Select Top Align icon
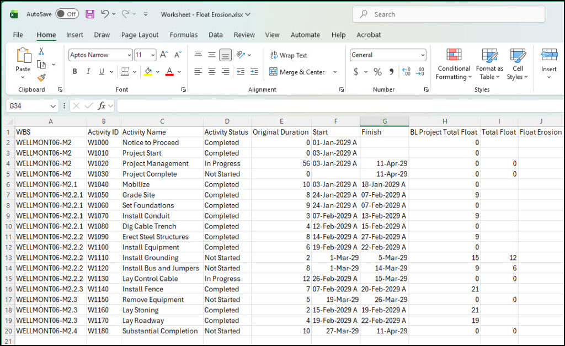This screenshot has width=565, height=346. tap(198, 55)
